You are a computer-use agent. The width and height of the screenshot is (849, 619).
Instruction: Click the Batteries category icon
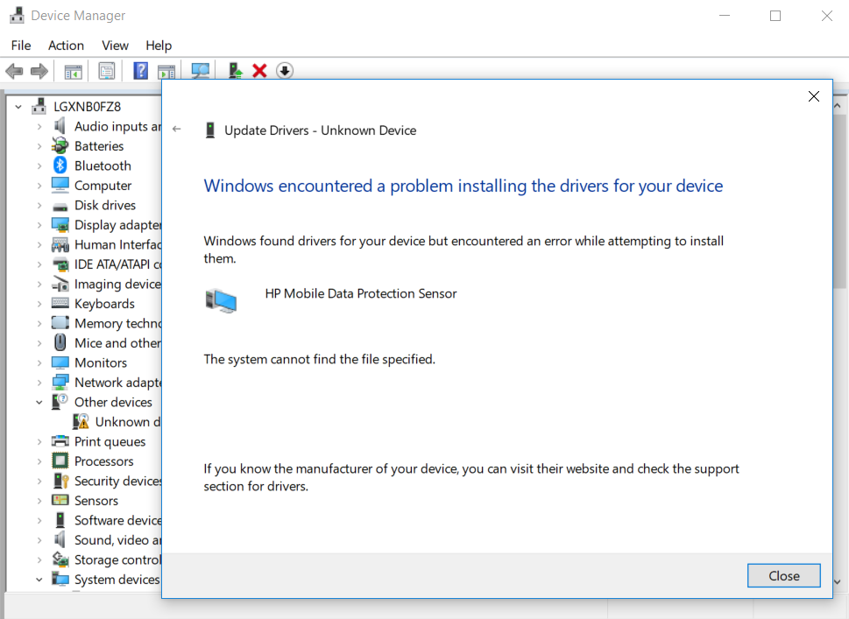coord(60,145)
